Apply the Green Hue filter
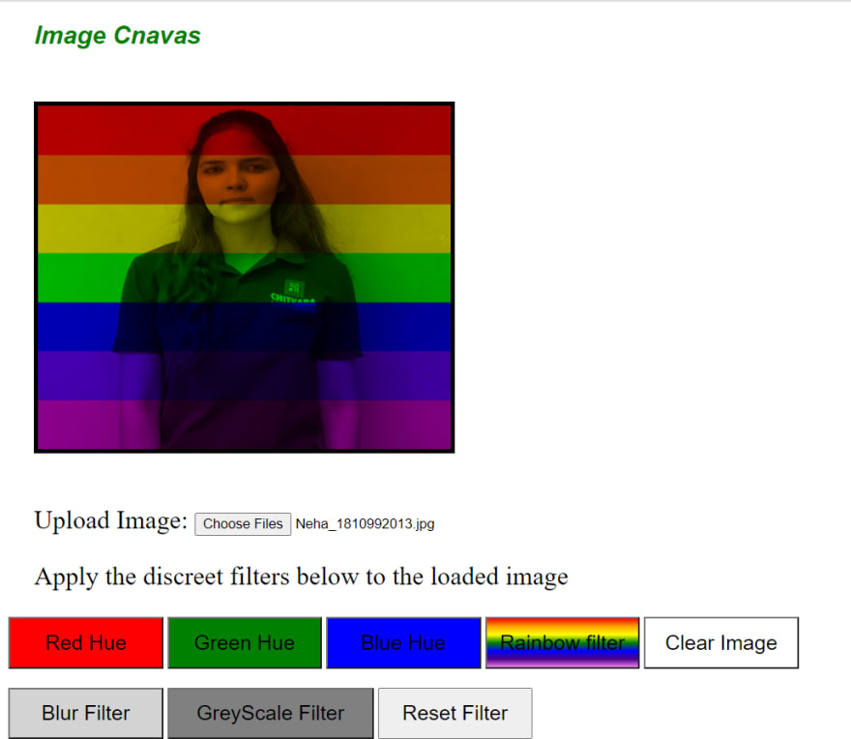 [x=245, y=643]
